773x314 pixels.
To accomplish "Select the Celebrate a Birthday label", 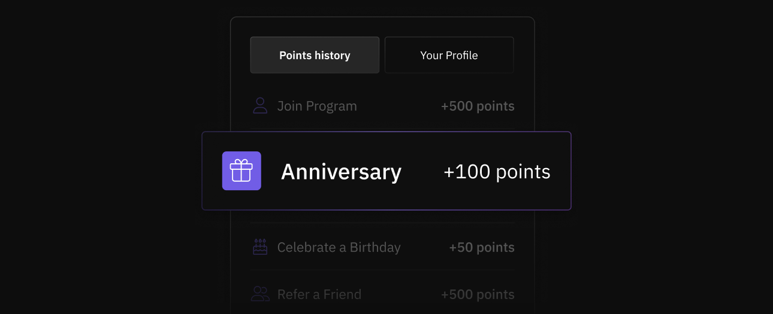I will coord(339,248).
